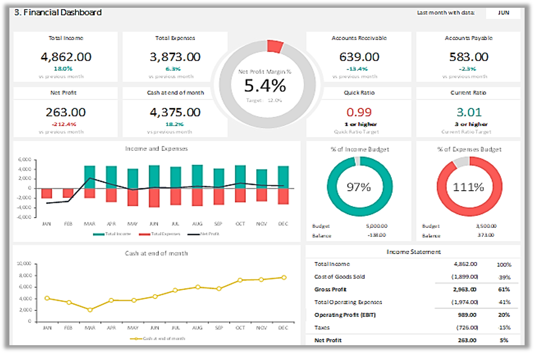Click the 5.4% net profit margin figure

point(265,86)
